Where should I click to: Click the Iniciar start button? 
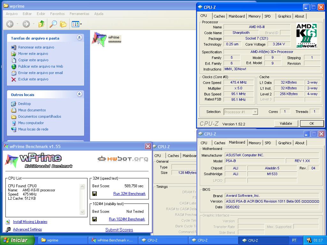(17, 240)
